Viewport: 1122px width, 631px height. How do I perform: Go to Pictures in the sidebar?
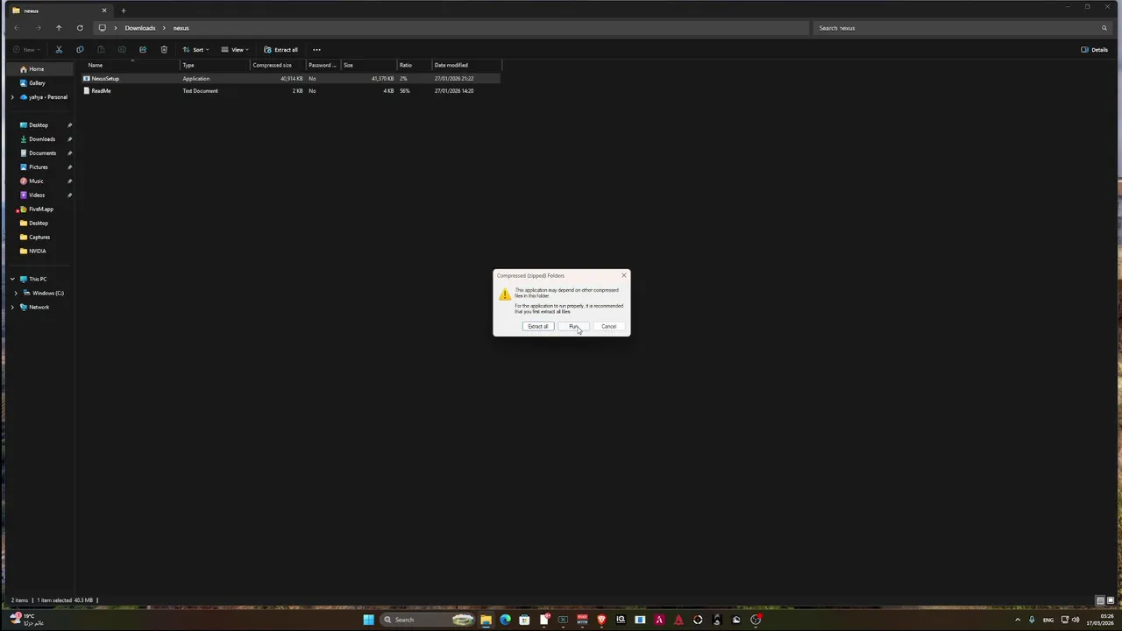tap(39, 167)
